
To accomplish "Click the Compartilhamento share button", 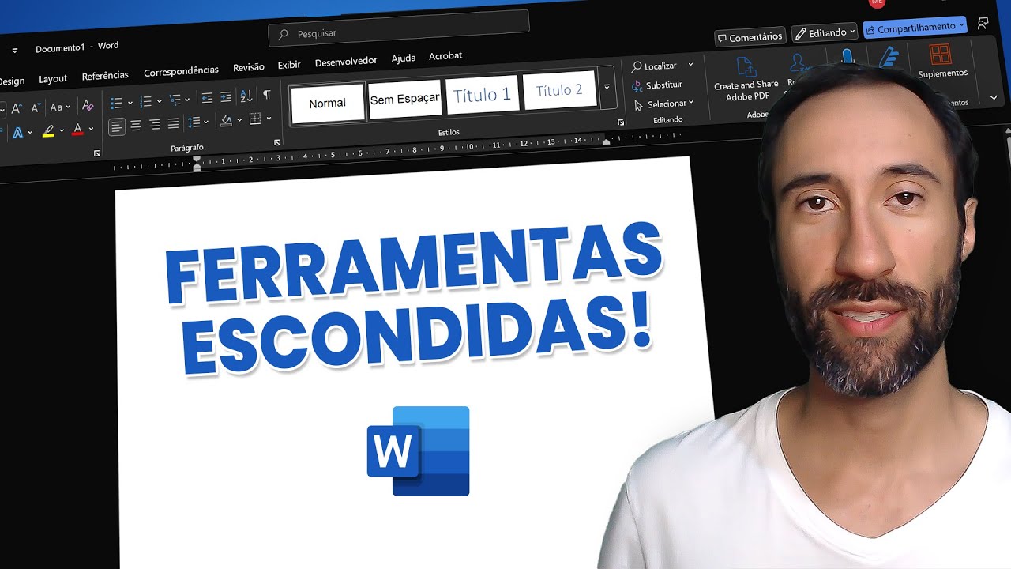I will point(915,28).
